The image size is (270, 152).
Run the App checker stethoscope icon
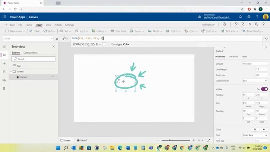(x=224, y=24)
